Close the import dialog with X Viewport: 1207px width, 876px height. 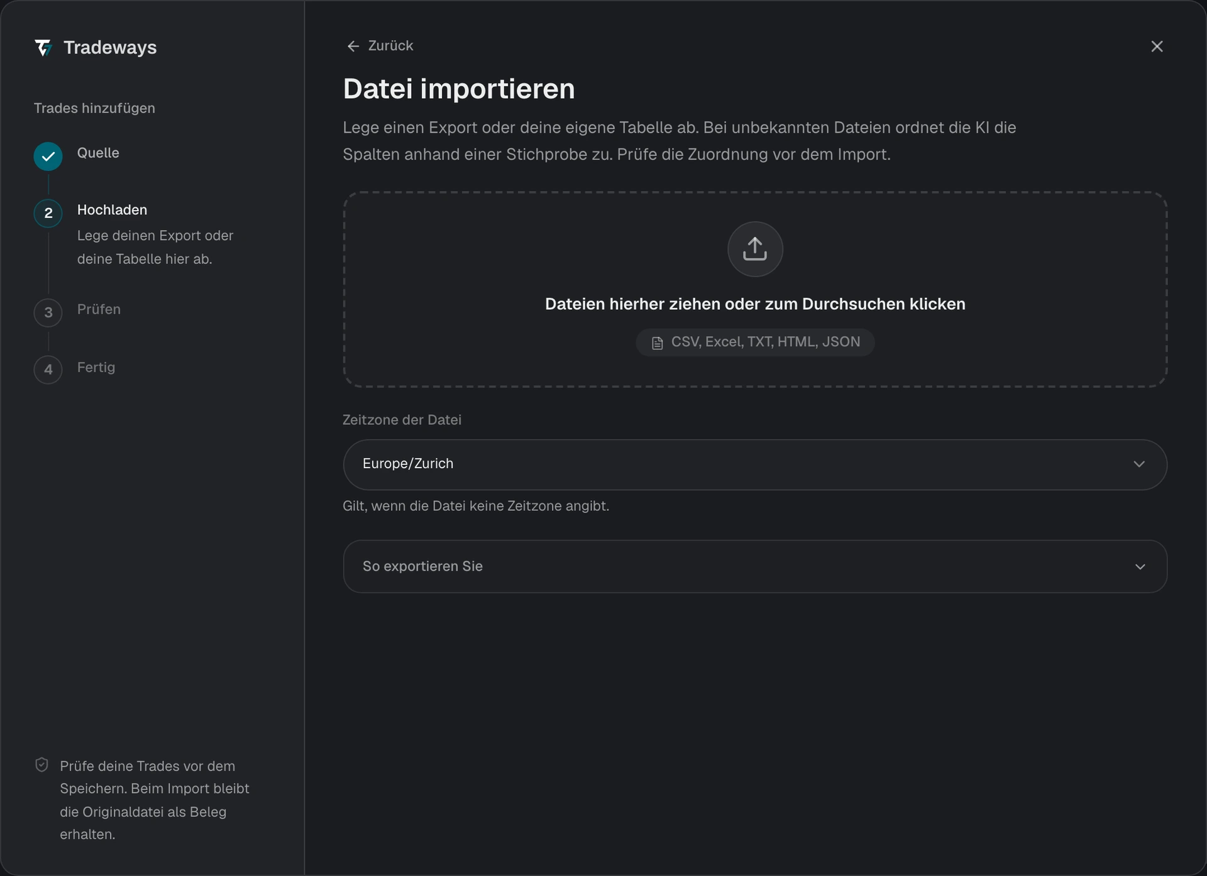pos(1157,47)
